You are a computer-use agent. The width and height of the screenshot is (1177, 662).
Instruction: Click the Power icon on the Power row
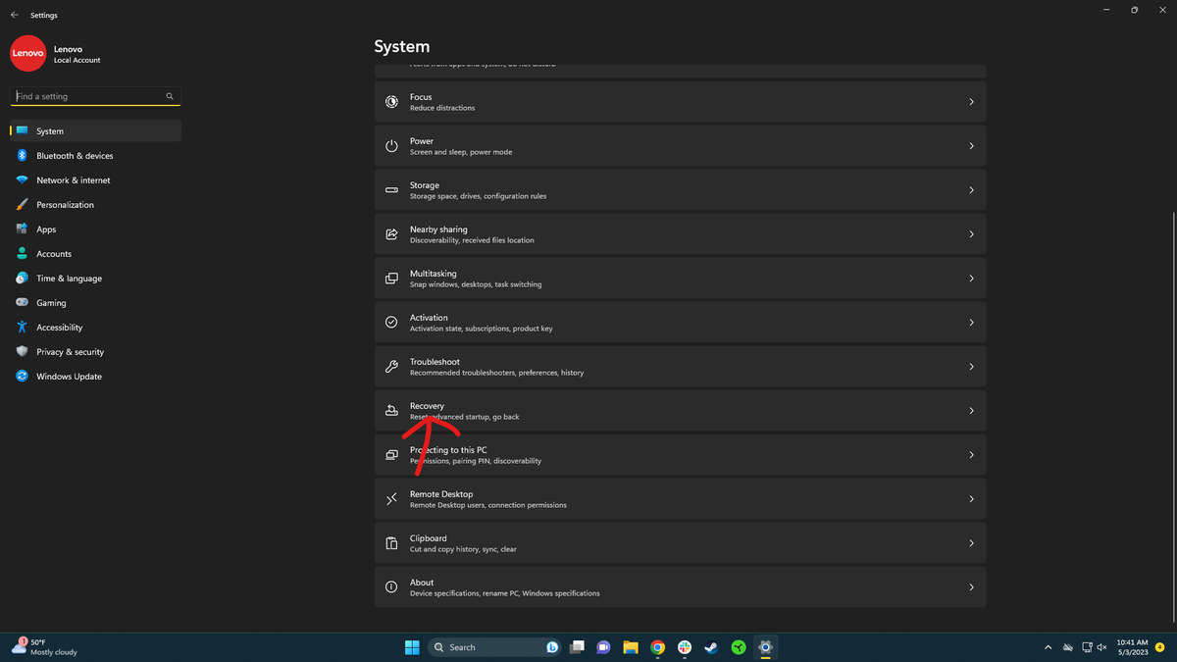point(391,145)
